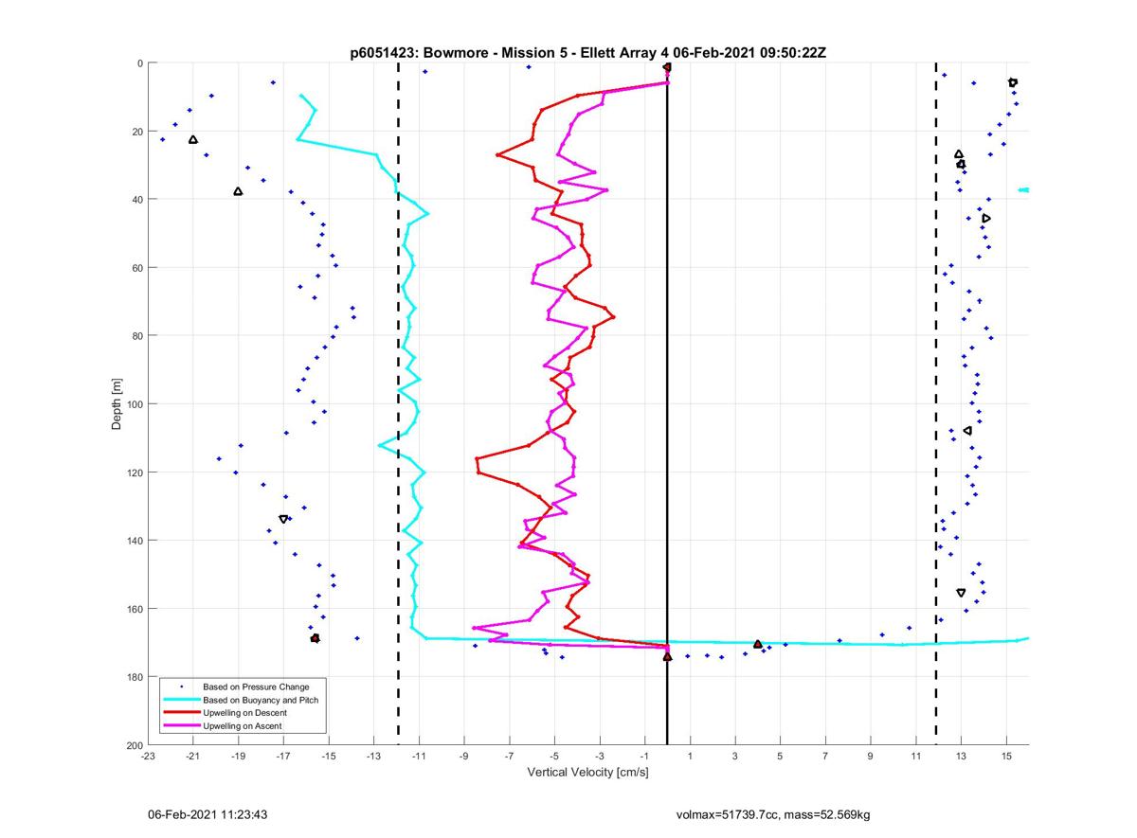Viewport: 1137px width, 838px height.
Task: Click x-axis tick label '-7'
Action: (x=509, y=756)
